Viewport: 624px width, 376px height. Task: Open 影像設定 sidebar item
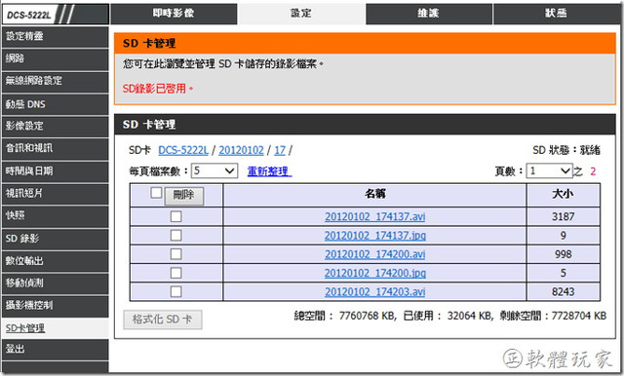[55, 127]
